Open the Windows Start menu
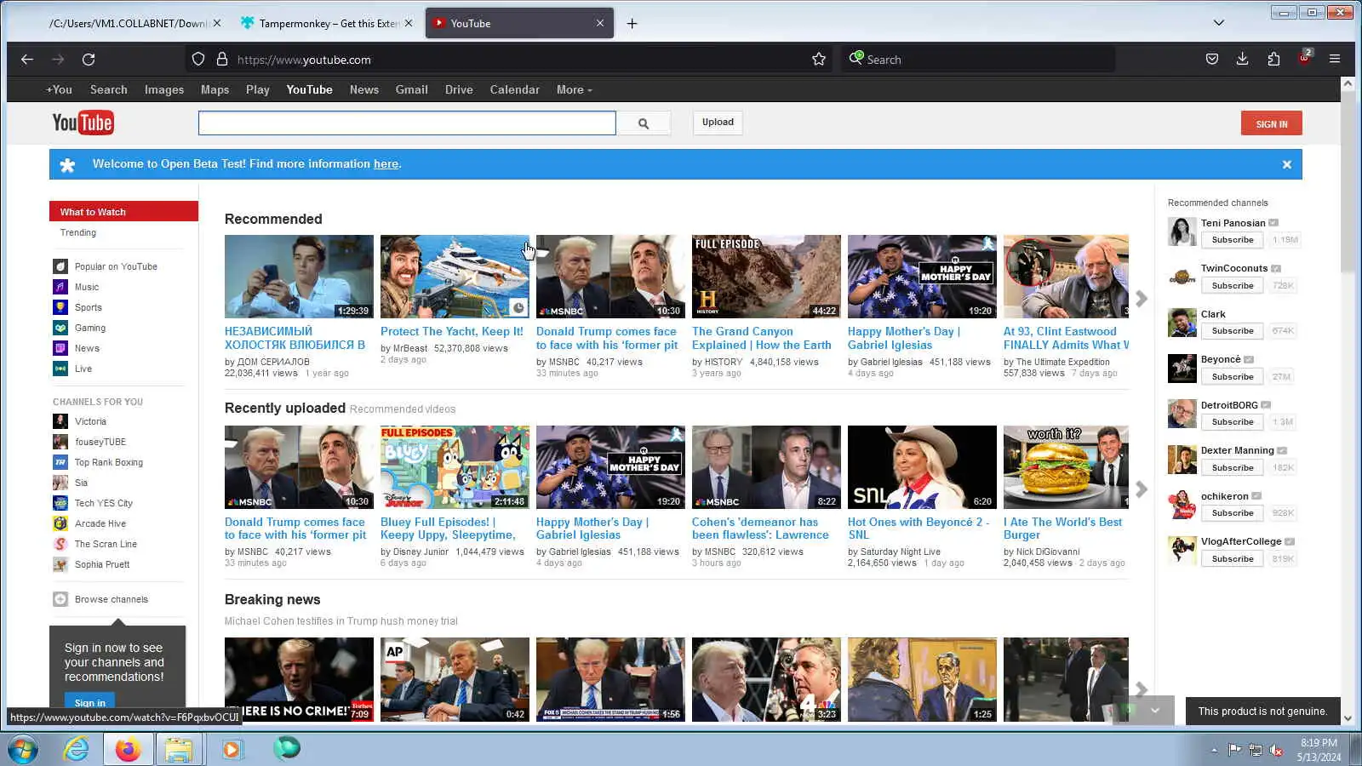Screen dimensions: 1362x766 23,750
